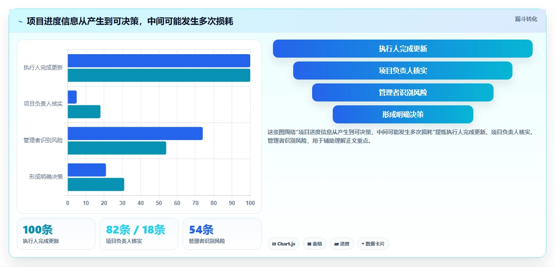The image size is (555, 267).
Task: Click the teal bar for 形成明确决策
Action: pyautogui.click(x=96, y=184)
